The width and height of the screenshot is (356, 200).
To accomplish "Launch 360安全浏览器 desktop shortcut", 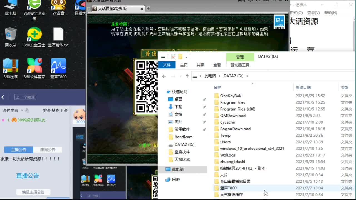I will click(x=34, y=10).
